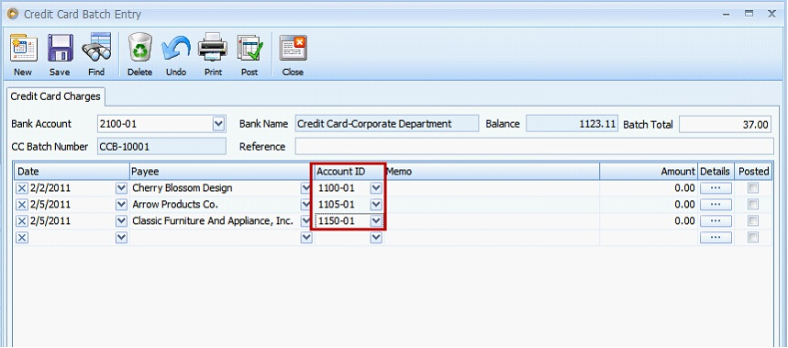Click Amount cell for Cherry Blossom Design

(649, 188)
